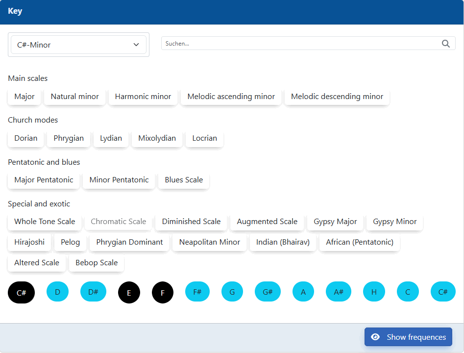This screenshot has height=353, width=464.
Task: Select the Harmonic minor scale
Action: [x=143, y=97]
